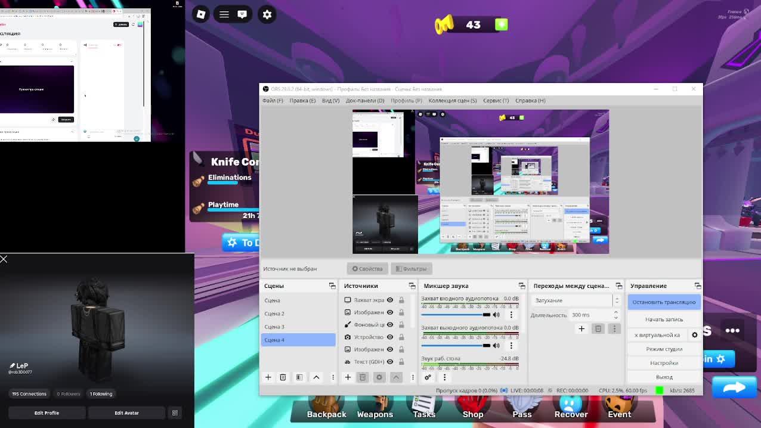Increase Длительность value with stepper up
This screenshot has width=761, height=428.
(616, 312)
